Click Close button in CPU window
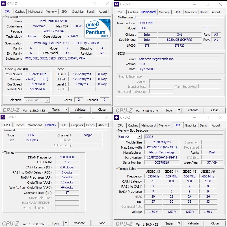Viewport: 227px width, 227px height. [102, 110]
